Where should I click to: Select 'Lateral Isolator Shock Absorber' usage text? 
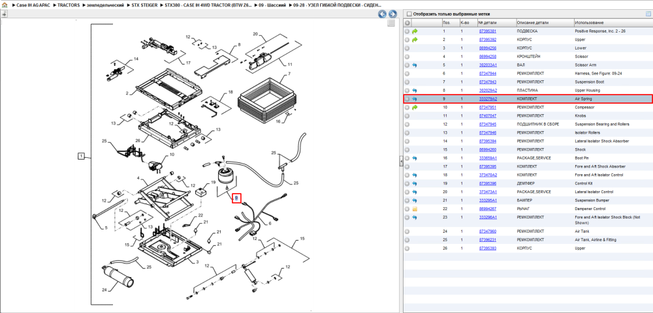point(602,142)
